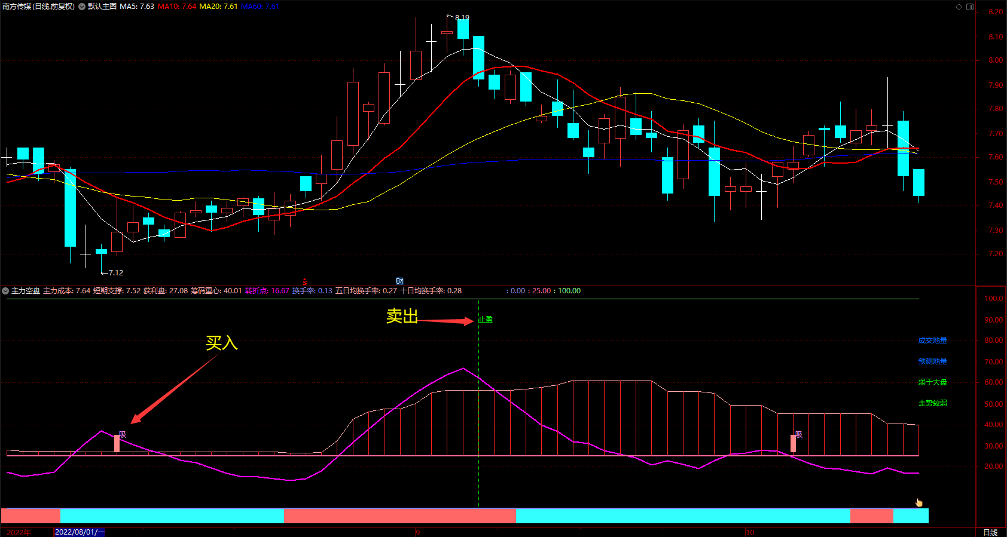Click the 筹码重心: 40.01 value
Screen dimensions: 1007x537
pos(216,291)
